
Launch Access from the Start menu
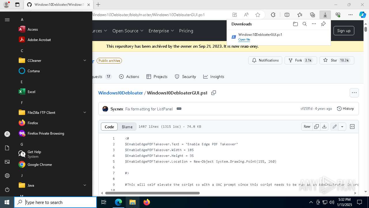[53, 29]
